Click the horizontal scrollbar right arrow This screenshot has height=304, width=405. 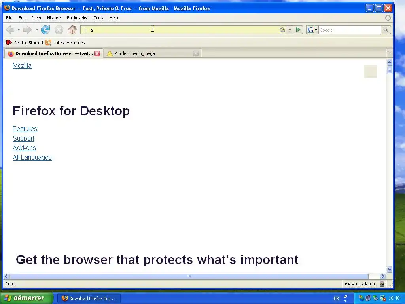coord(383,276)
